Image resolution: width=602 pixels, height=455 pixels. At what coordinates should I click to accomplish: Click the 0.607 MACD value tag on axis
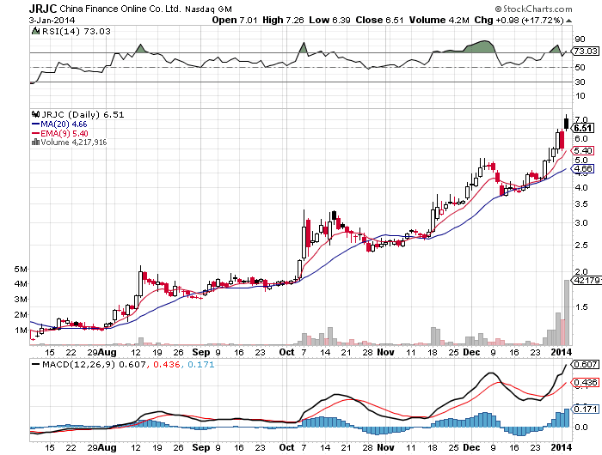tap(585, 364)
